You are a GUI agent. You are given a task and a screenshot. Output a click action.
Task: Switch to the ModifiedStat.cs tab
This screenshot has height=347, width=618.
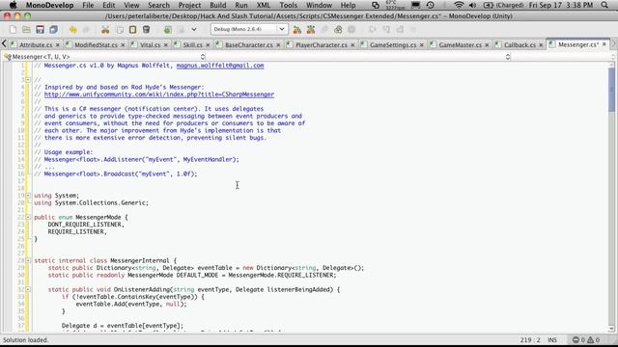pos(96,45)
